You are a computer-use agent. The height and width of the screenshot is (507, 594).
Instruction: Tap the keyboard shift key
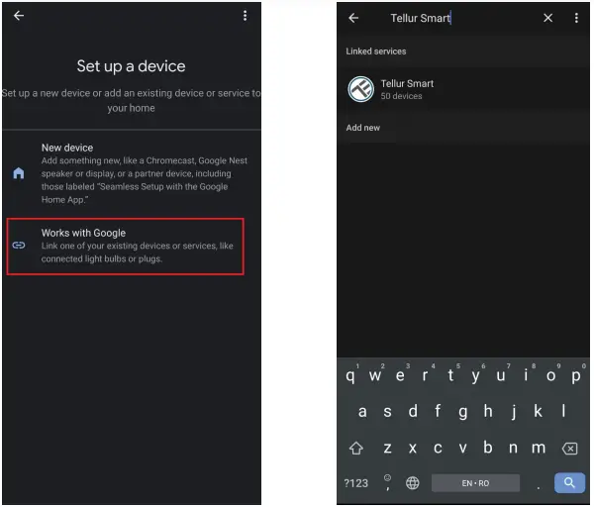[356, 449]
